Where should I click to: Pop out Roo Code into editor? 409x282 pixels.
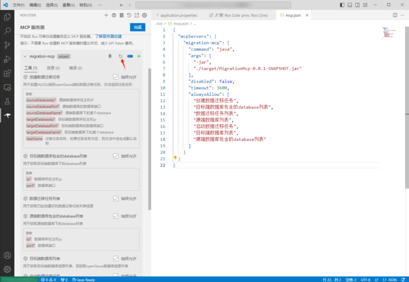(x=137, y=15)
